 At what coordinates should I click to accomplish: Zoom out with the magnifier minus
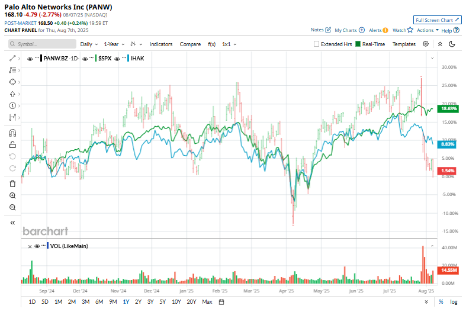click(x=12, y=207)
